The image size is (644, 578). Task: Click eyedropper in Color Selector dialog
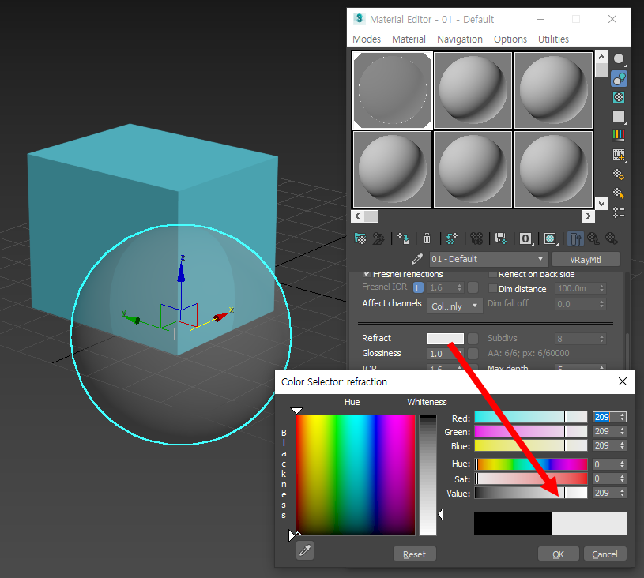point(305,550)
